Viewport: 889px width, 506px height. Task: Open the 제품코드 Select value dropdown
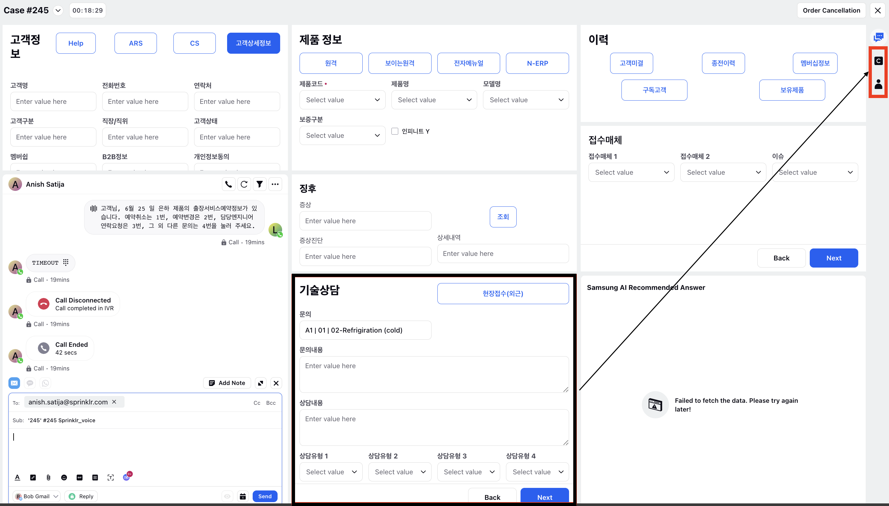pyautogui.click(x=342, y=100)
